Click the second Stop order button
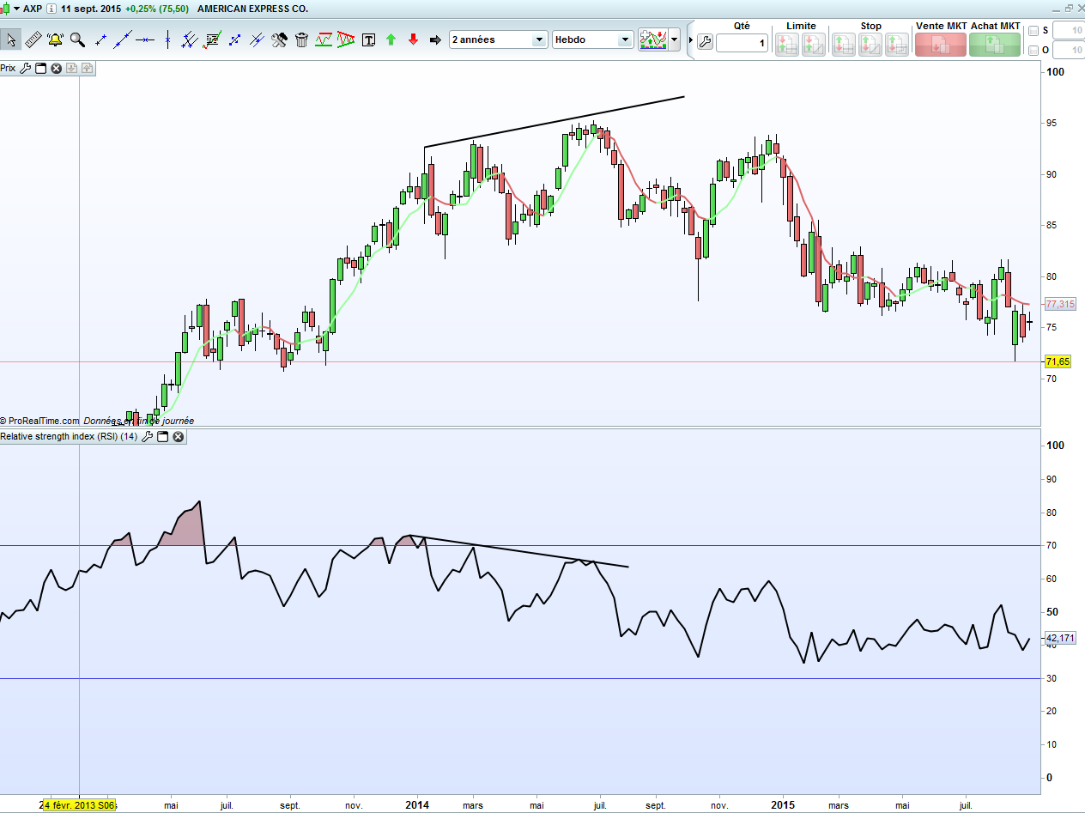Screen dimensions: 1085x813 tap(870, 45)
